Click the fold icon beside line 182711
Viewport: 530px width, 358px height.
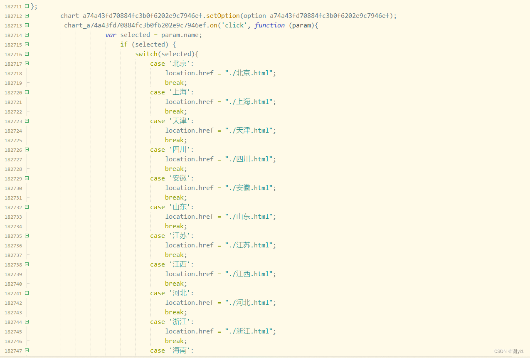(26, 6)
